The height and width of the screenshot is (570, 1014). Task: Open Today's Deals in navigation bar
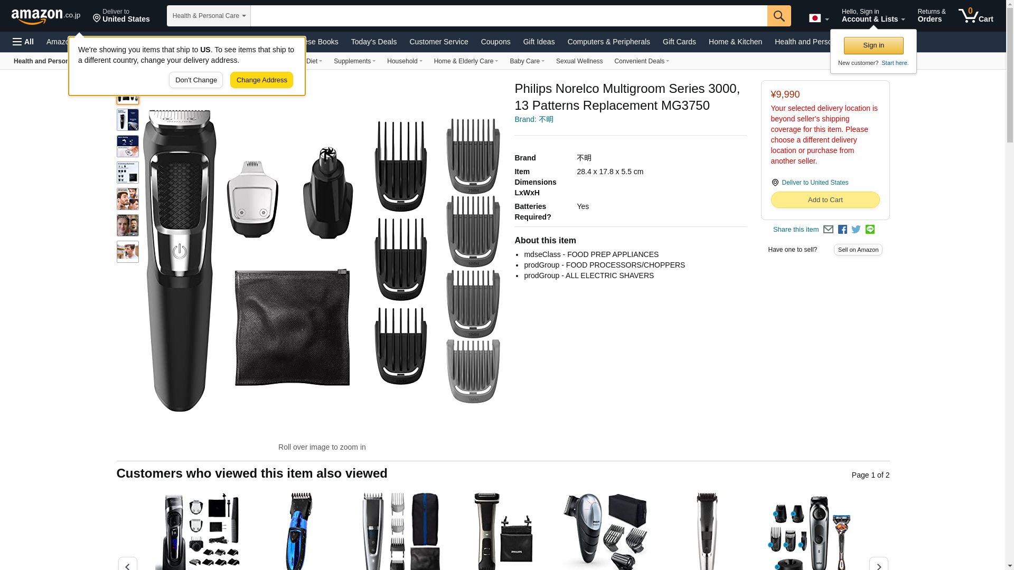374,42
